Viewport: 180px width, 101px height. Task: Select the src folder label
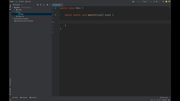click(x=19, y=12)
